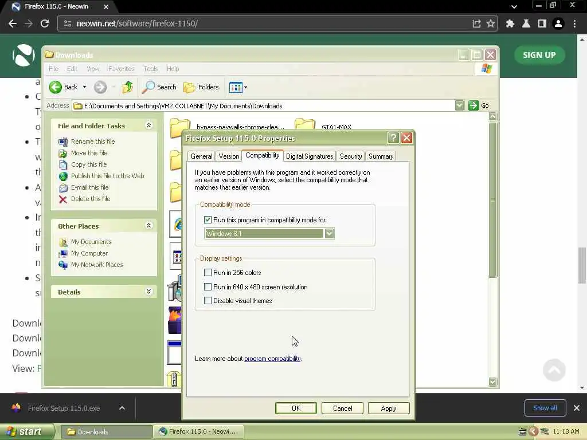Open the Windows Start button
The image size is (587, 440).
pyautogui.click(x=27, y=431)
